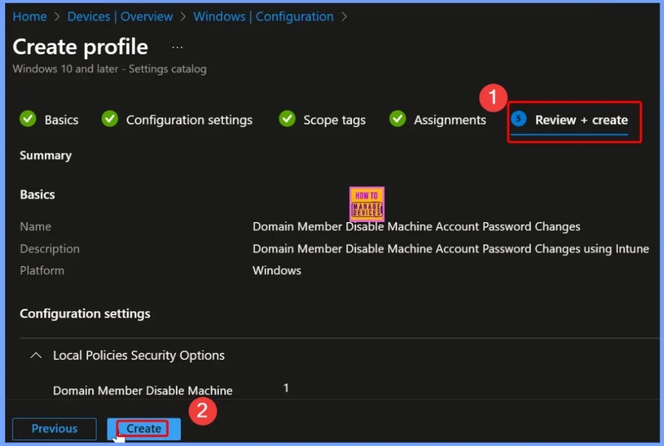Click the green checkmark beside Assignments
The height and width of the screenshot is (446, 664).
click(x=397, y=120)
